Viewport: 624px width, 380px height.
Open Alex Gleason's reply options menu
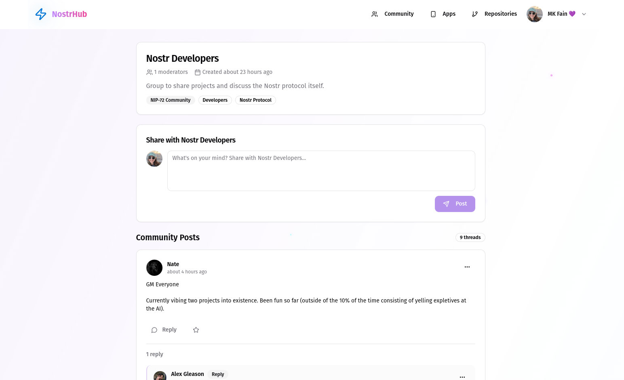462,377
